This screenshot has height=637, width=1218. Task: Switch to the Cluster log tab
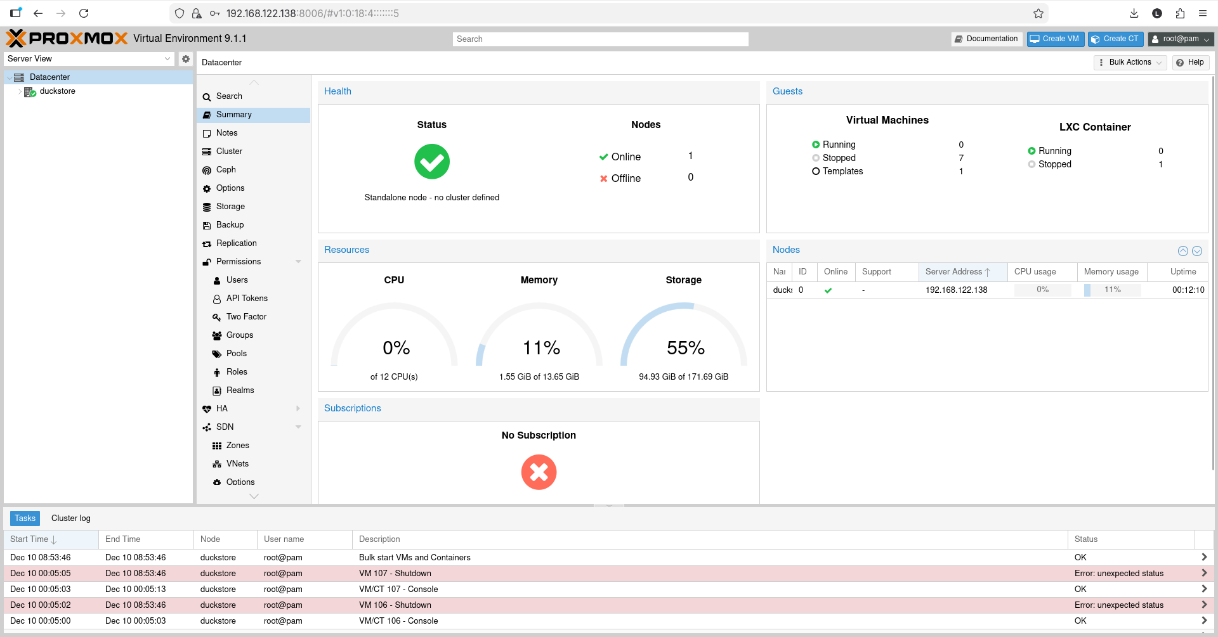[70, 518]
